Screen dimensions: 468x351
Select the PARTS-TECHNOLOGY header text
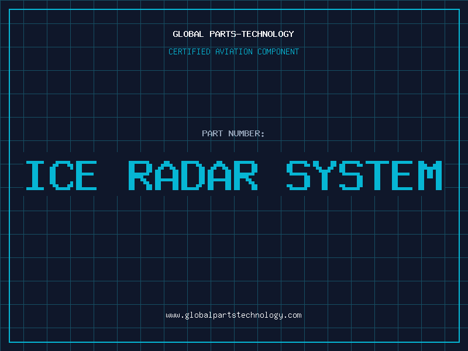coord(252,34)
